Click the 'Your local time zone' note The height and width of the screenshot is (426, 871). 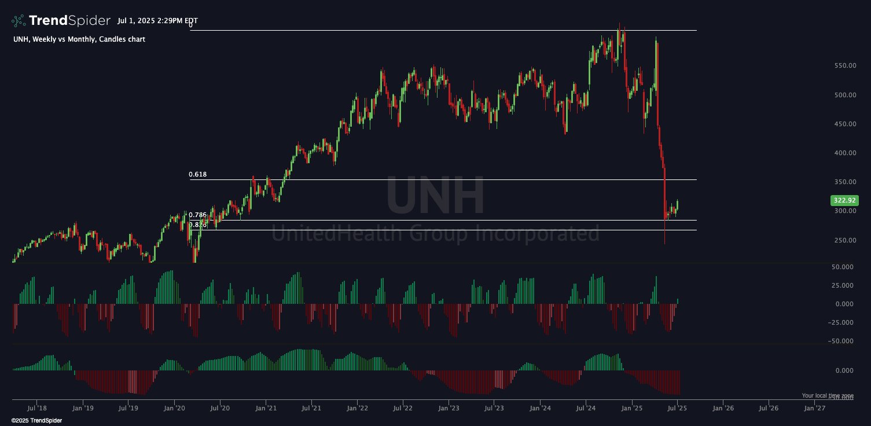pos(828,395)
